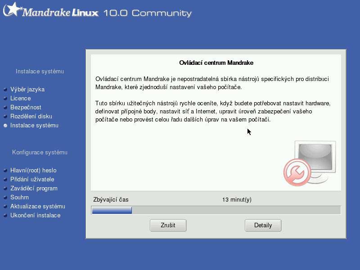
Task: Click the bullet beside Rozdělení disku
Action: (x=5, y=117)
